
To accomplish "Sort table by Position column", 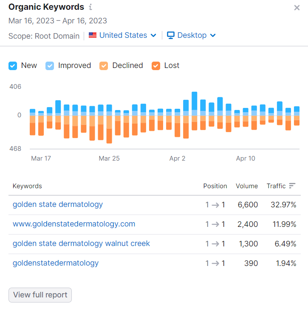I will pyautogui.click(x=215, y=186).
